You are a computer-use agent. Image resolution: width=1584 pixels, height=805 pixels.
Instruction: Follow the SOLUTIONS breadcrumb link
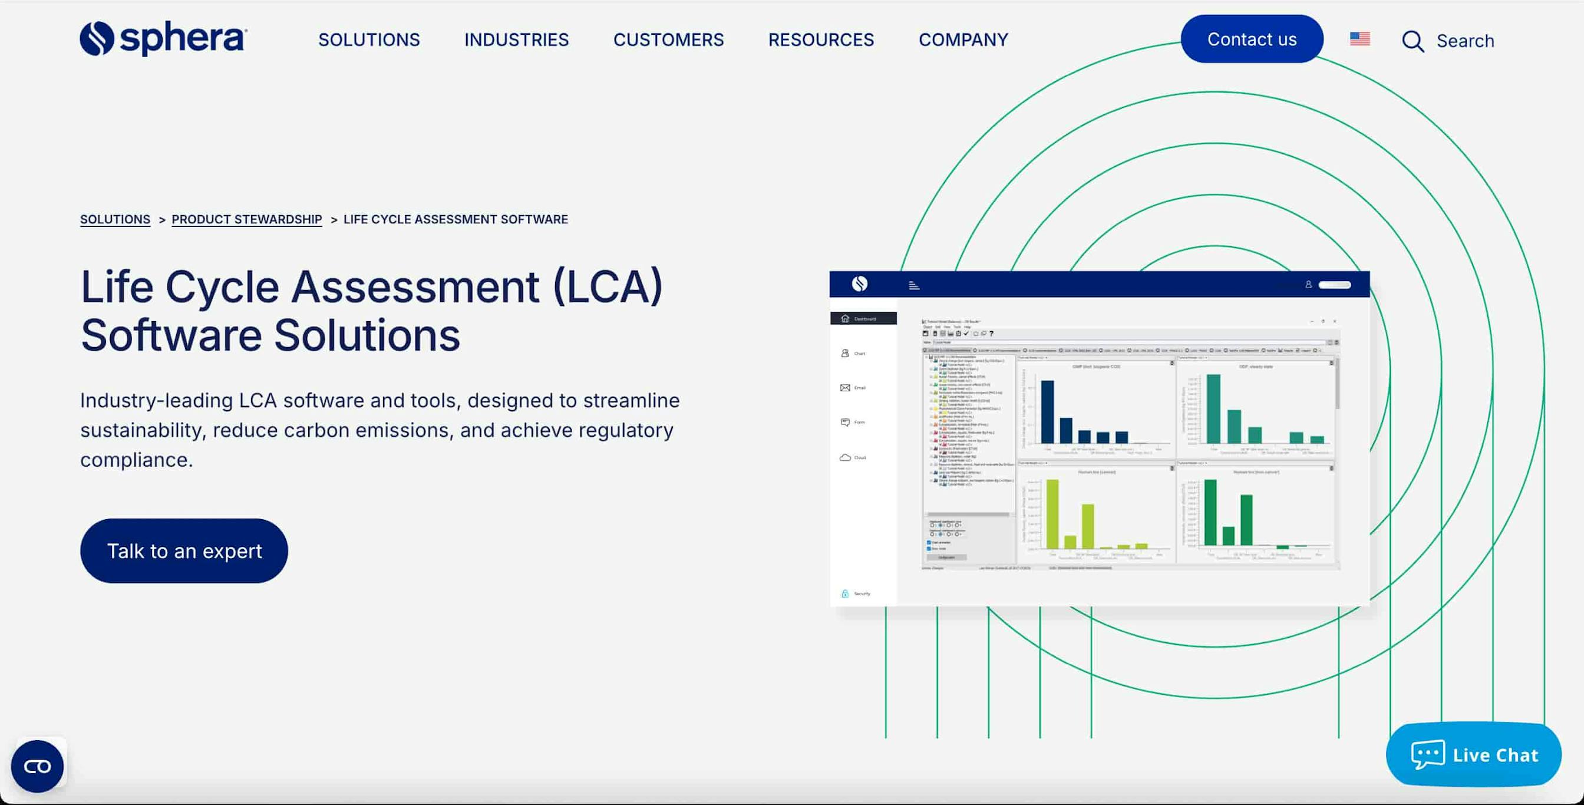pyautogui.click(x=115, y=220)
